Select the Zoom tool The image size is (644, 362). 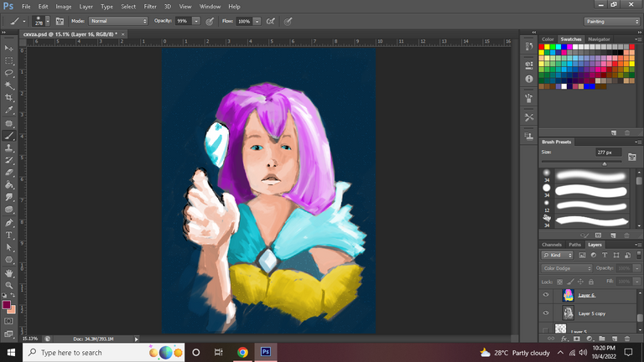click(x=8, y=285)
